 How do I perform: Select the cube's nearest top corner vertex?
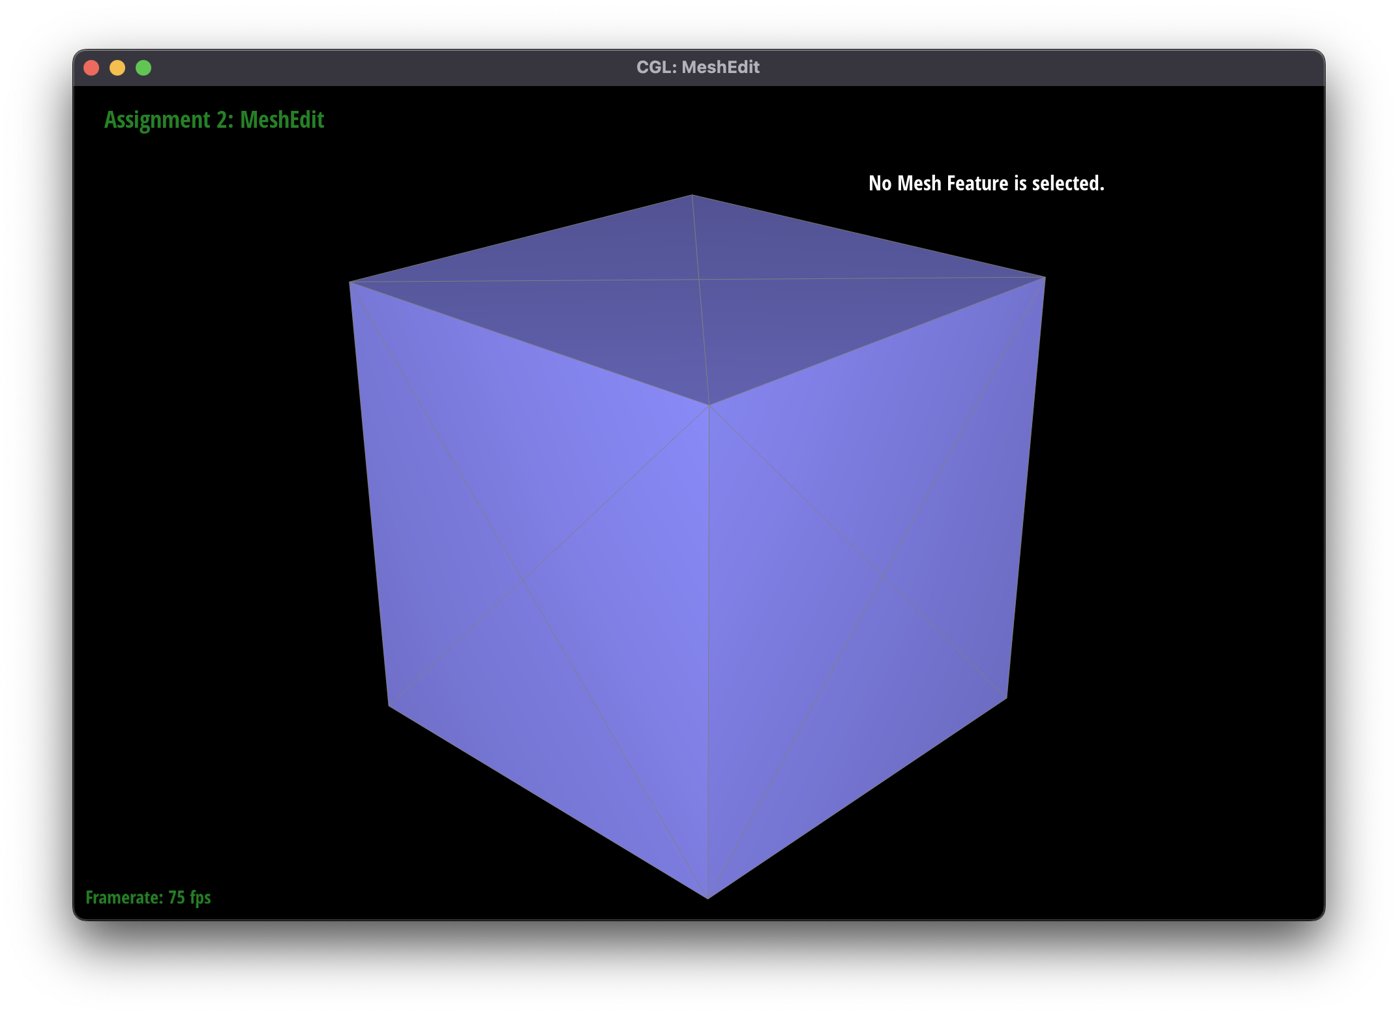(x=709, y=405)
